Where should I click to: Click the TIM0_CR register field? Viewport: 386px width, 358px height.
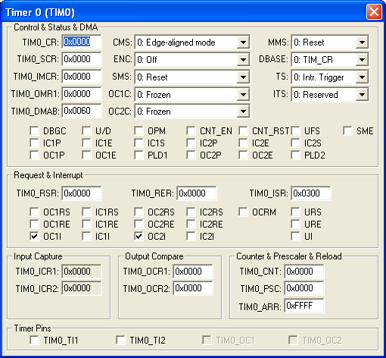82,42
